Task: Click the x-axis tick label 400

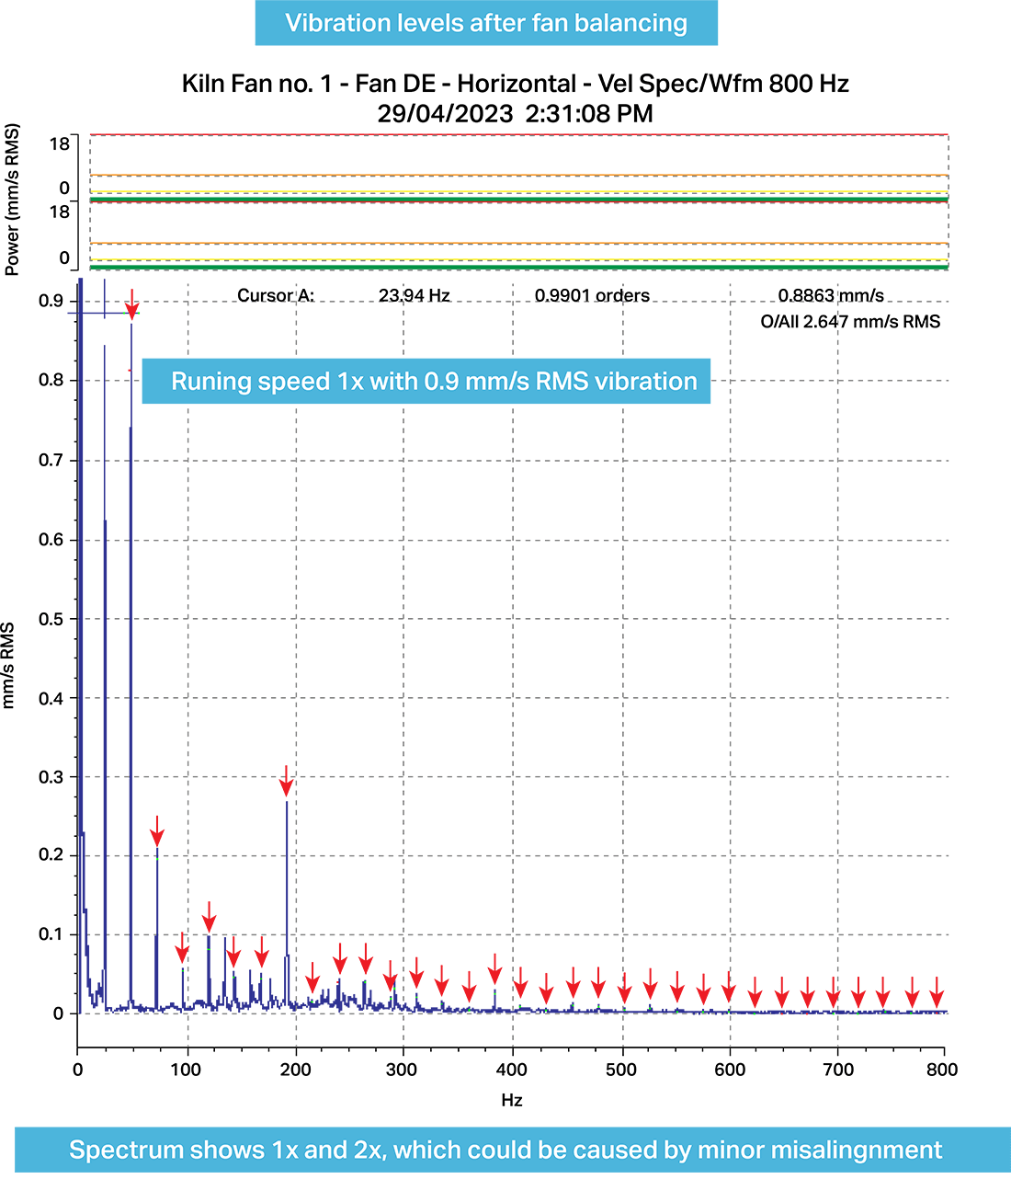Action: point(511,1070)
